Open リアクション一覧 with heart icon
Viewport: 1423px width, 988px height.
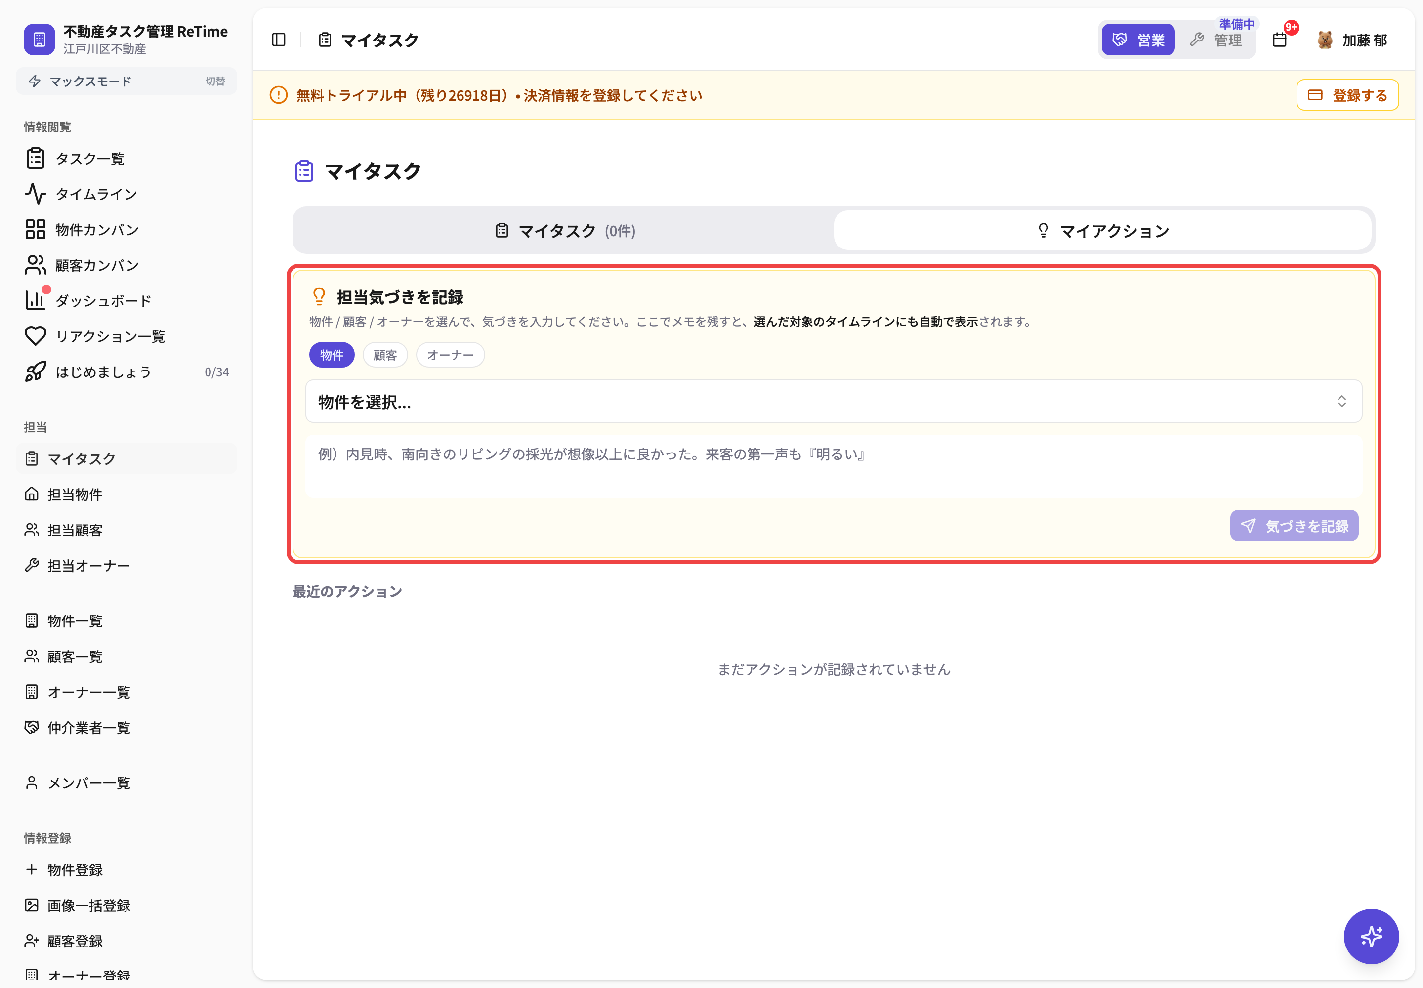126,336
